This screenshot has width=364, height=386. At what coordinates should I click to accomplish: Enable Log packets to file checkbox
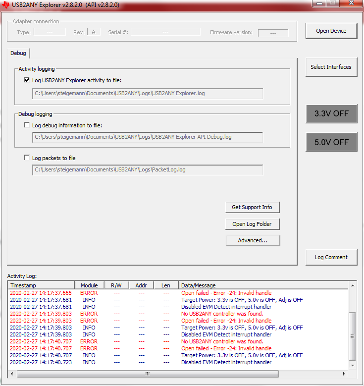click(x=27, y=158)
